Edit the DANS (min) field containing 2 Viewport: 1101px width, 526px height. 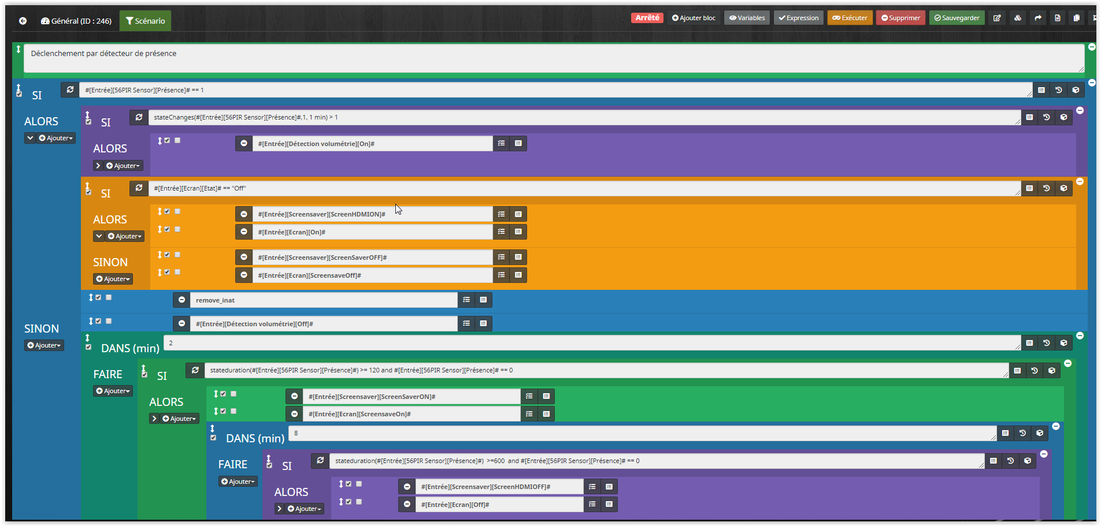point(592,343)
